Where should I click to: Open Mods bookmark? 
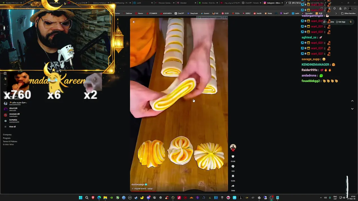[x=268, y=13]
